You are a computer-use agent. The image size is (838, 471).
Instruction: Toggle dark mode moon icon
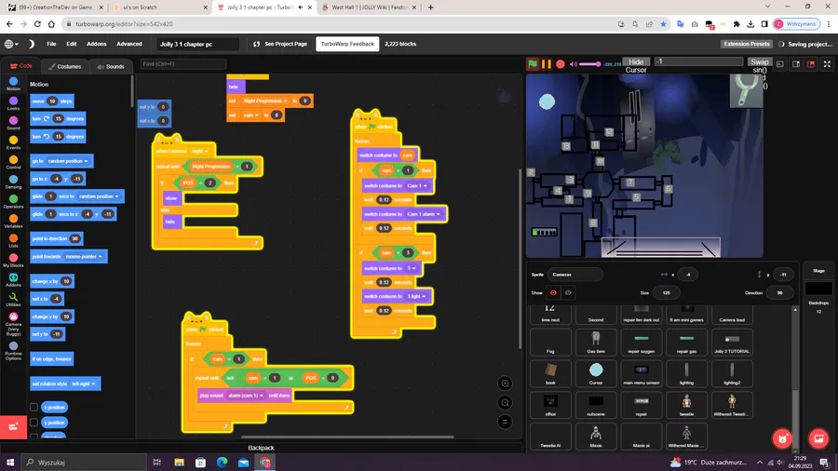coord(31,44)
